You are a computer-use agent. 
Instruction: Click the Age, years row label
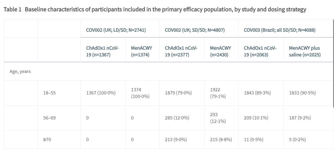[20, 71]
